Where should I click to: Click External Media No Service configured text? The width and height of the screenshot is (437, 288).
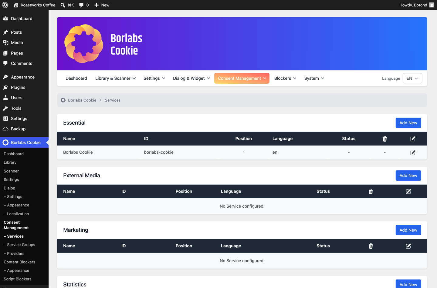[242, 206]
